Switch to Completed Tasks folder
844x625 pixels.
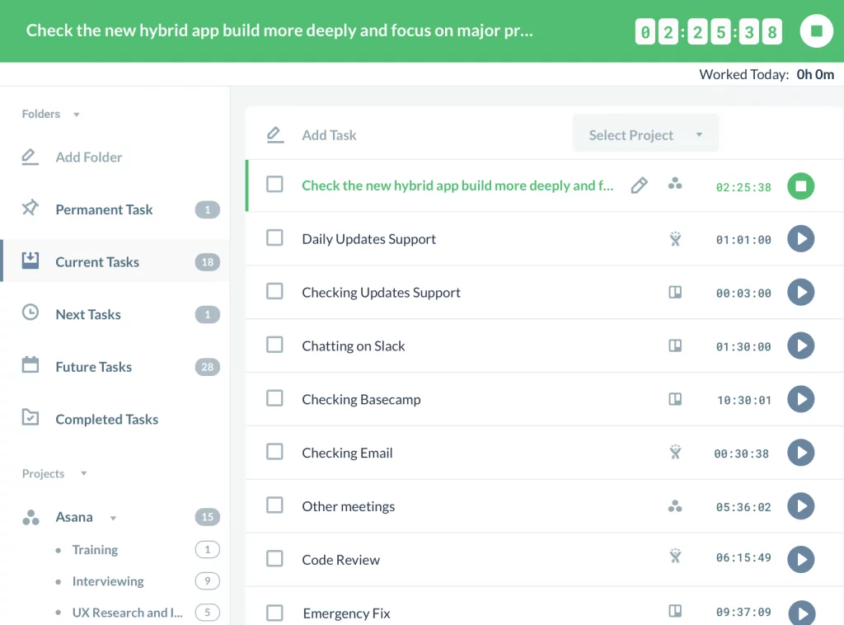click(x=106, y=420)
